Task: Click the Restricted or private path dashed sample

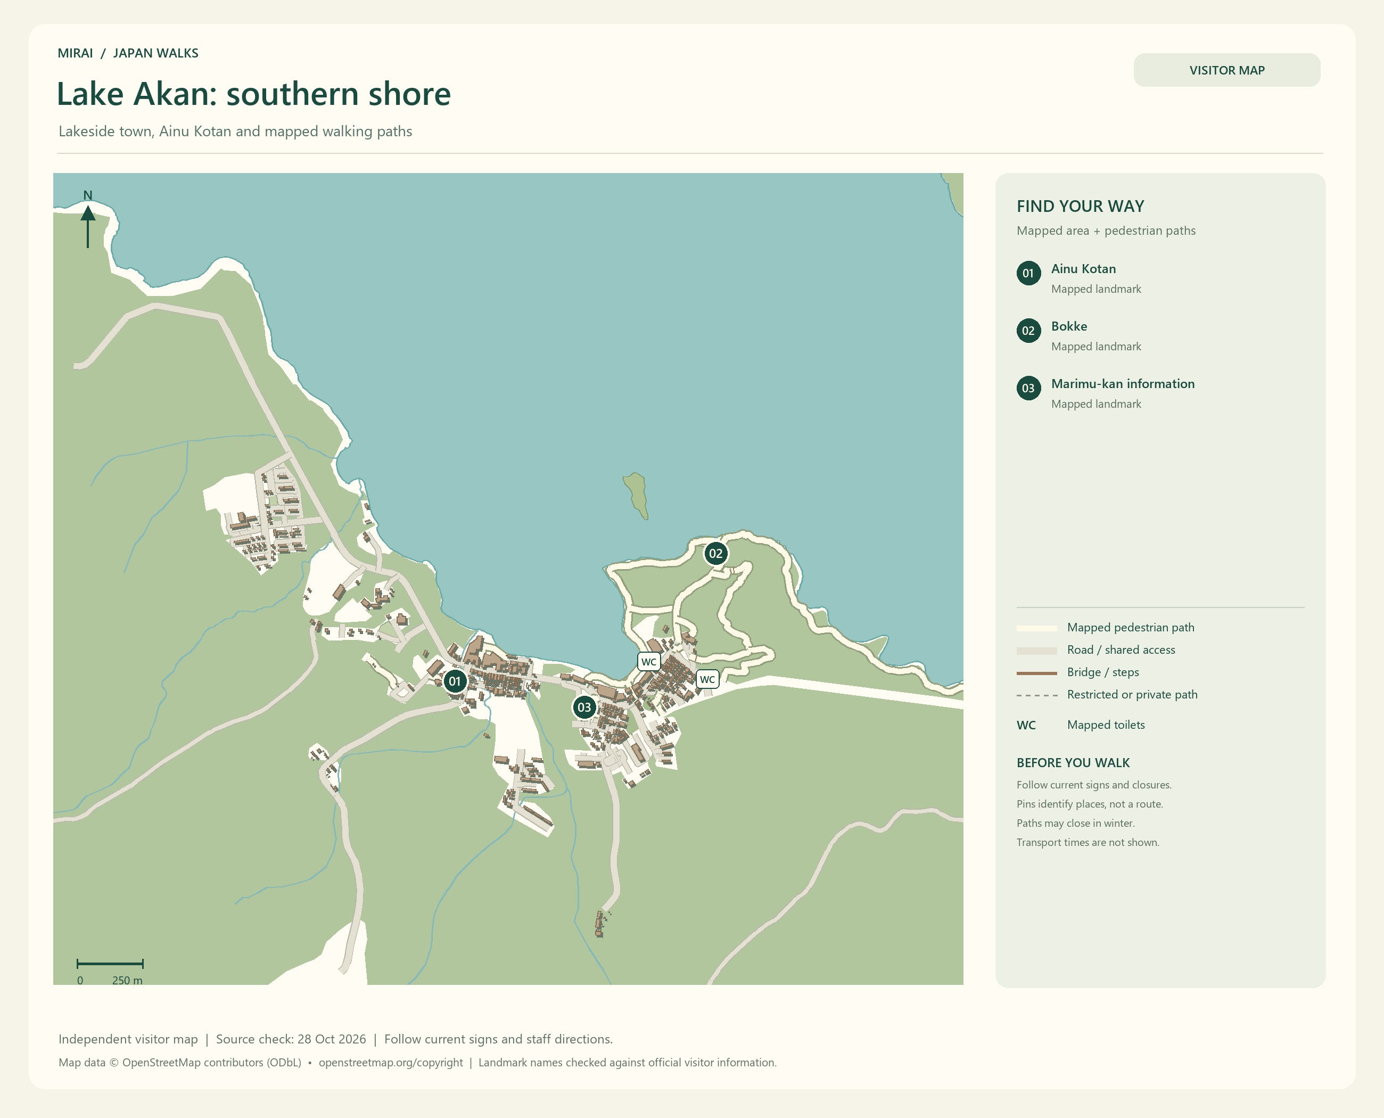Action: 1036,695
